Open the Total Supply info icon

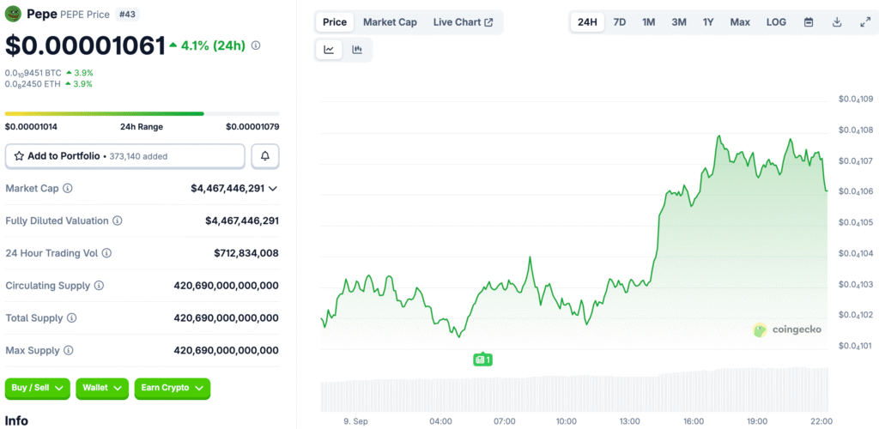pos(72,318)
